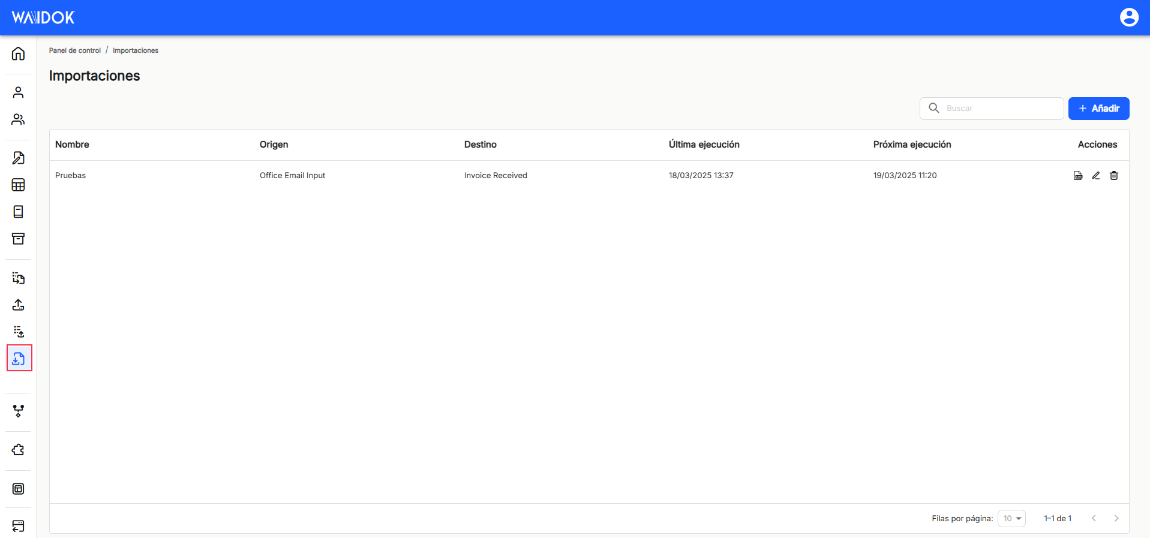Go to previous page arrow
Screen dimensions: 1150x538
click(x=1094, y=518)
